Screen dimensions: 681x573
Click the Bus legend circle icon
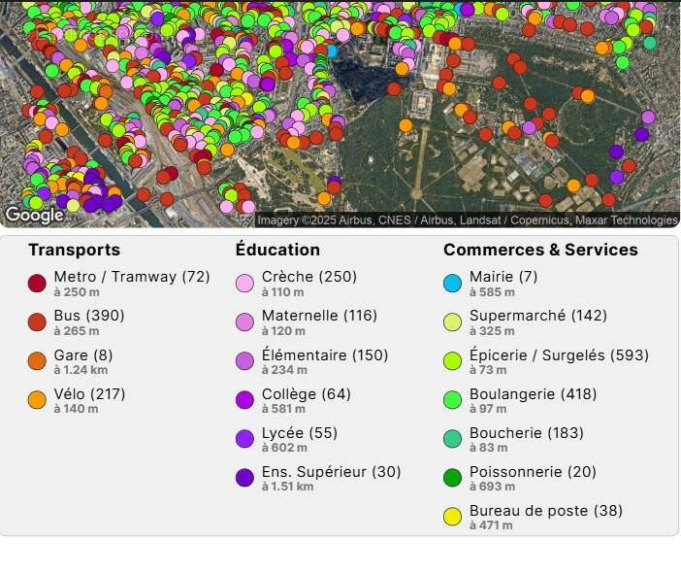point(37,322)
